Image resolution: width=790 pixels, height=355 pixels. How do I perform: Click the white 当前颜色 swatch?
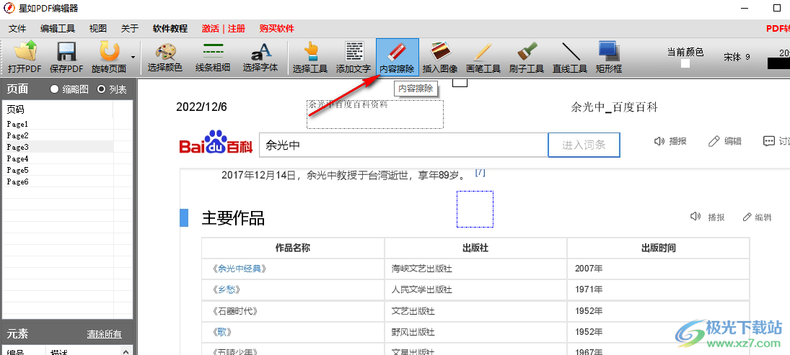[685, 64]
